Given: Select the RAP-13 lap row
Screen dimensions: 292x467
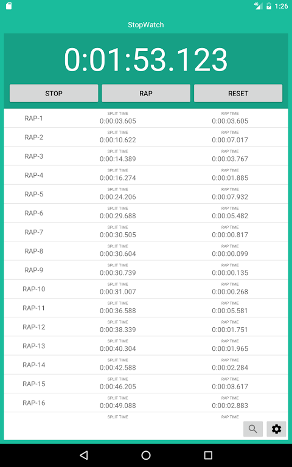Looking at the screenshot, I should (146, 346).
